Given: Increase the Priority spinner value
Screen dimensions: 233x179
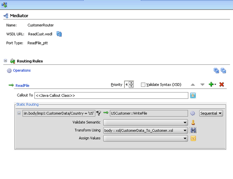Looking at the screenshot, I should pos(131,83).
